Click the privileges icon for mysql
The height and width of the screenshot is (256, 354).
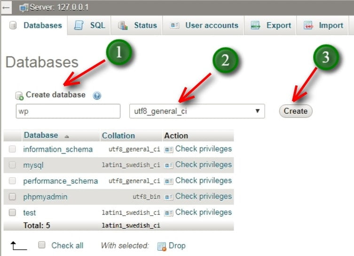point(169,165)
